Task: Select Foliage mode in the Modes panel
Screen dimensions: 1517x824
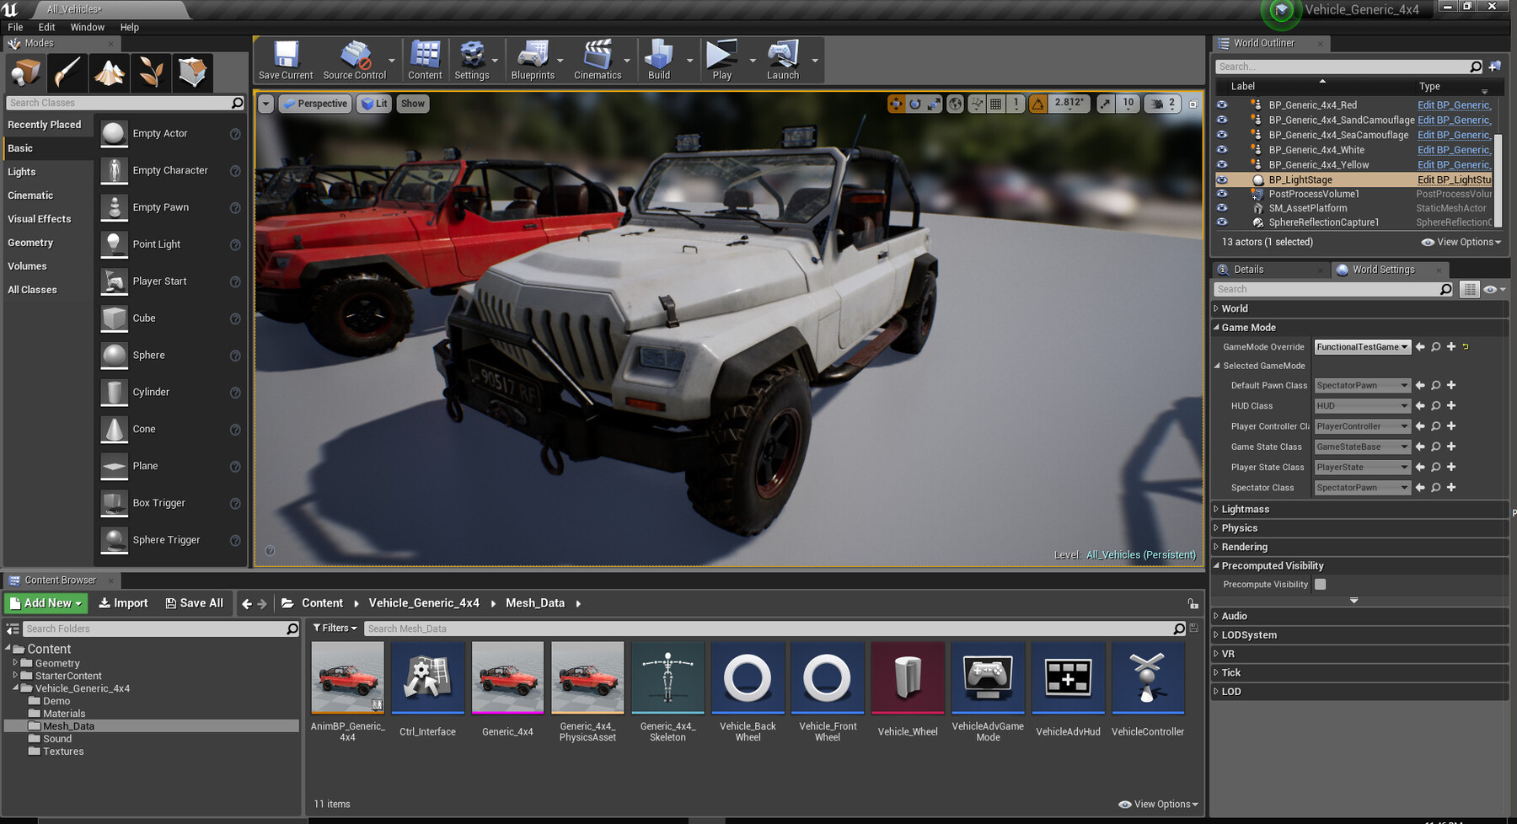Action: 150,72
